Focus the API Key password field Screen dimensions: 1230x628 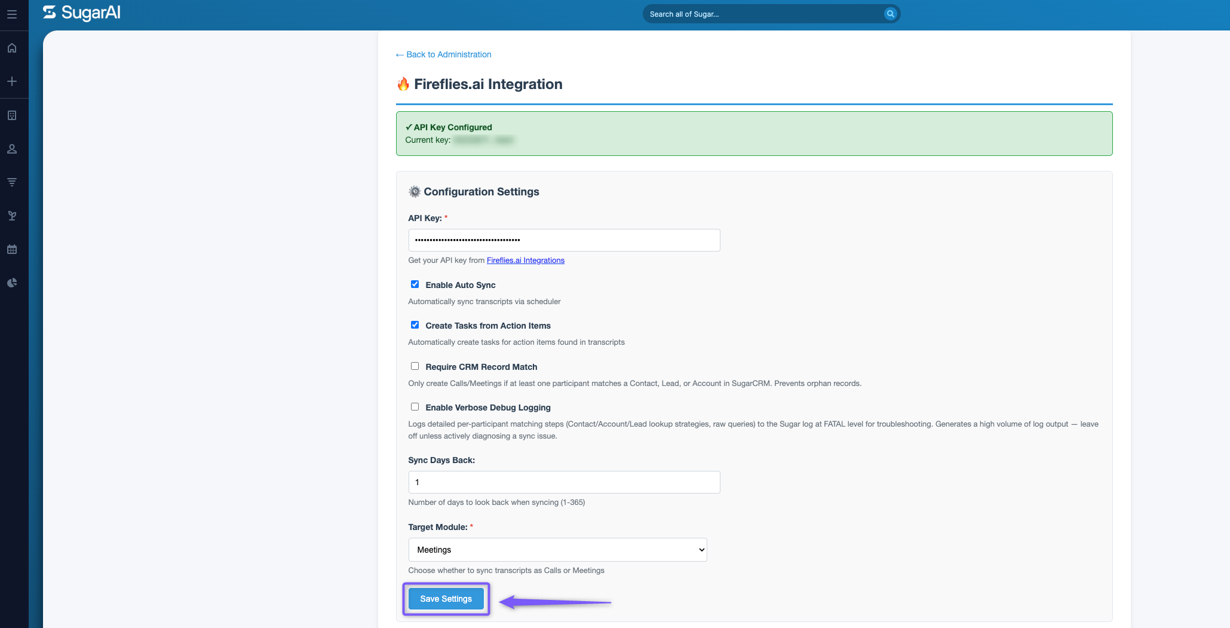tap(564, 240)
